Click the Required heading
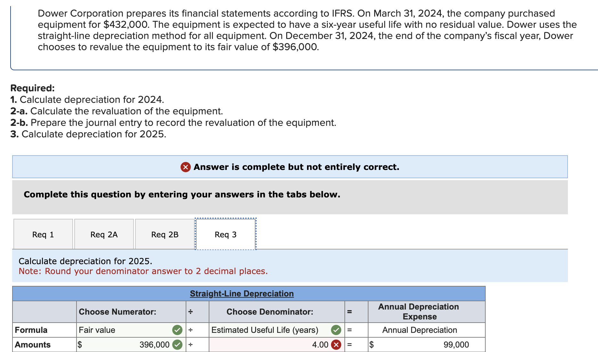Viewport: 598px width, 352px height. click(33, 88)
